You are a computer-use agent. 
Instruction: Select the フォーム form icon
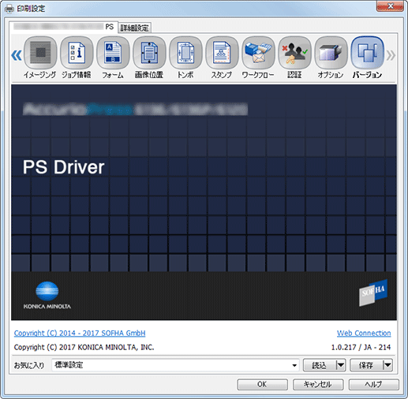tap(113, 53)
